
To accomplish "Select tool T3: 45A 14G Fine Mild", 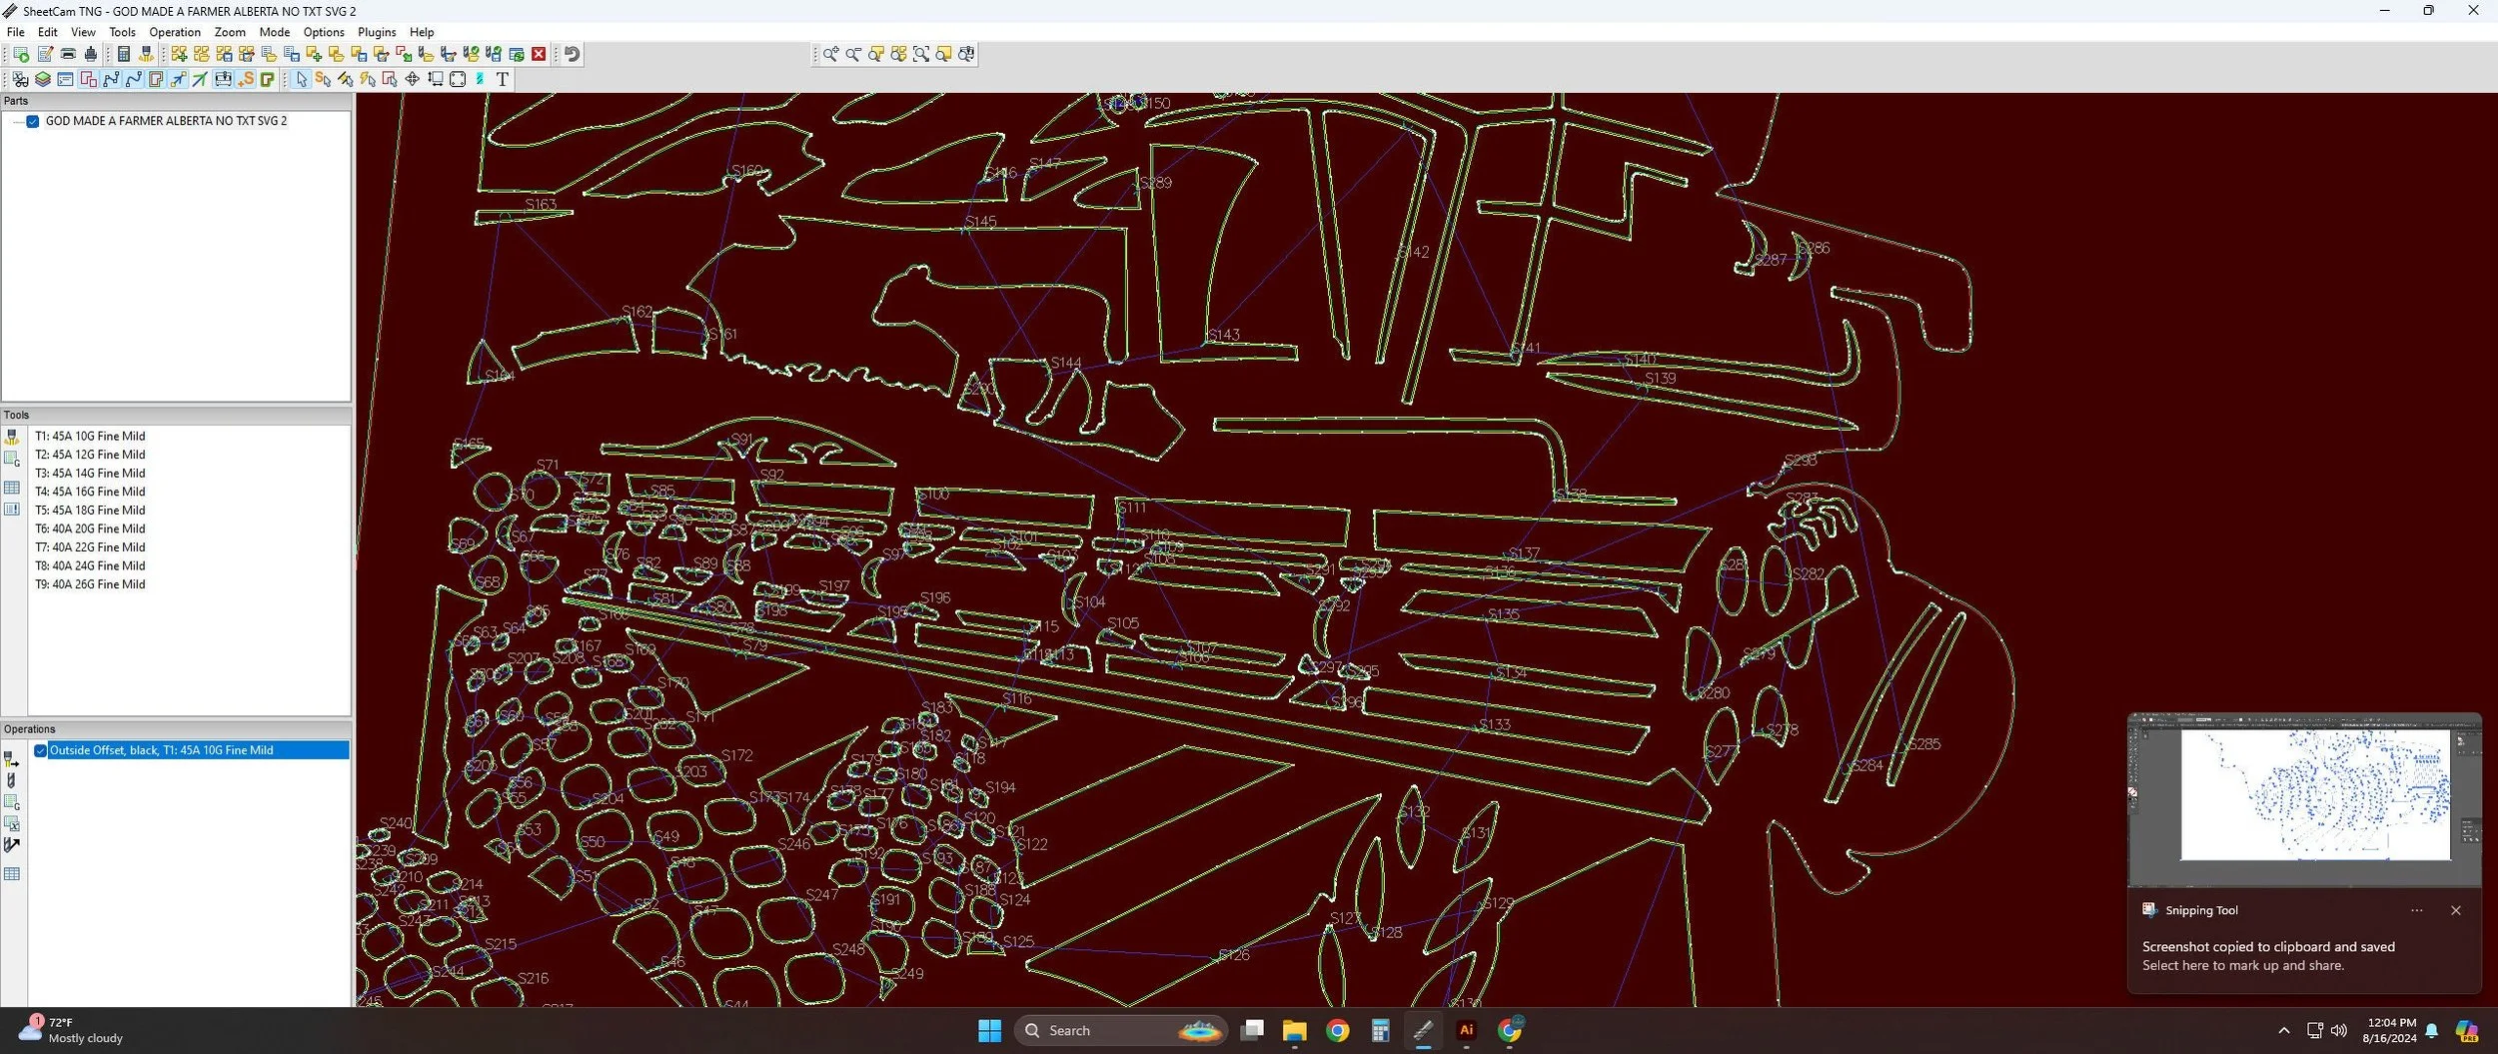I will coord(90,474).
